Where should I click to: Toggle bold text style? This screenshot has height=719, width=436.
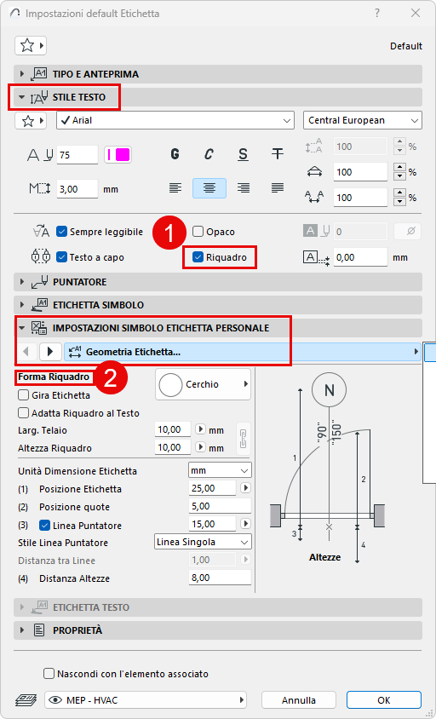coord(175,154)
